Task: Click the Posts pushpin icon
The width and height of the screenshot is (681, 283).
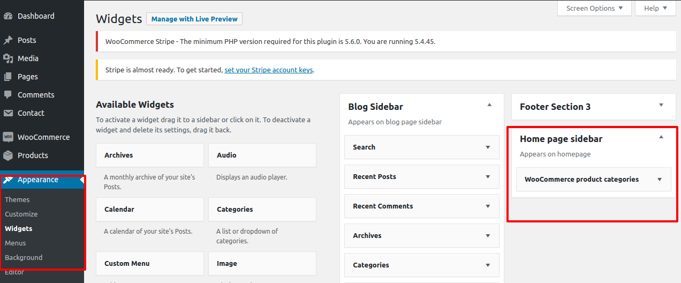Action: [x=8, y=40]
